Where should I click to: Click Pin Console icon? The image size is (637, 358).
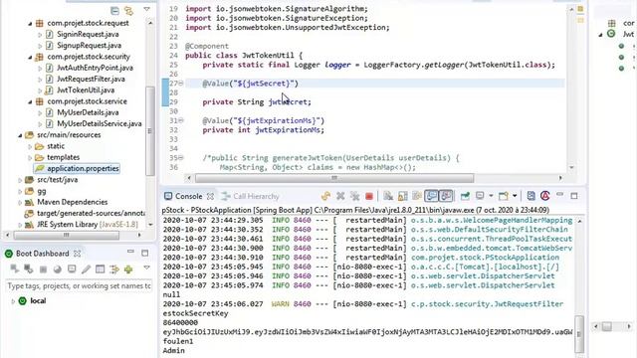[465, 197]
